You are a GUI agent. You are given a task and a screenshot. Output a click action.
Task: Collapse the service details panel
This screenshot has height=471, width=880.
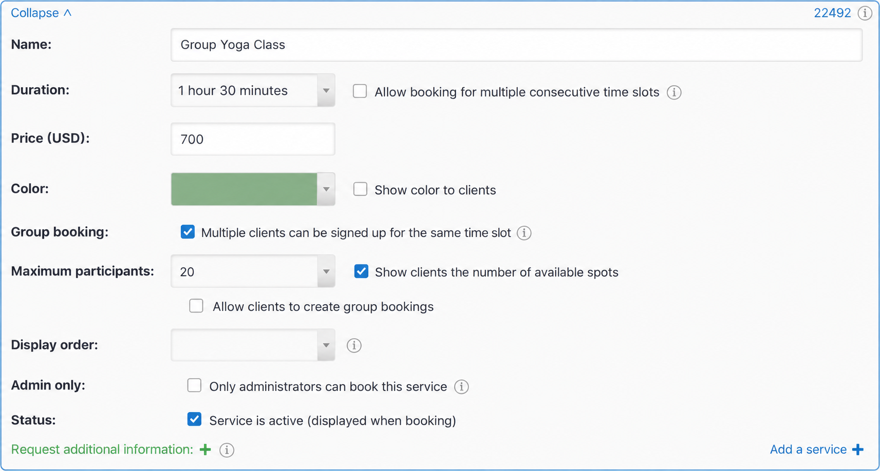pos(41,13)
